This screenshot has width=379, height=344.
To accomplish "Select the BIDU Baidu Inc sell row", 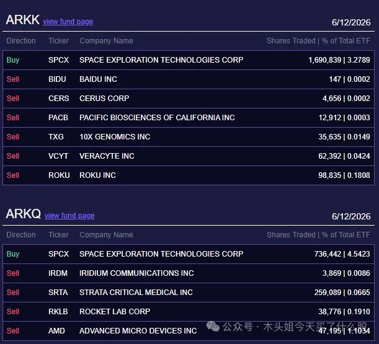I will (x=189, y=79).
